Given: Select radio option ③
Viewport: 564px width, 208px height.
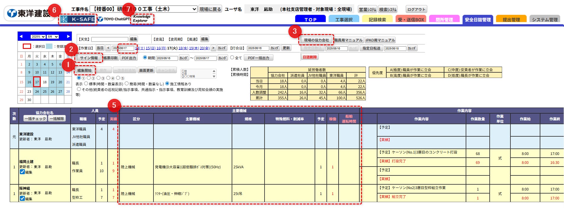Looking at the screenshot, I should click(98, 78).
